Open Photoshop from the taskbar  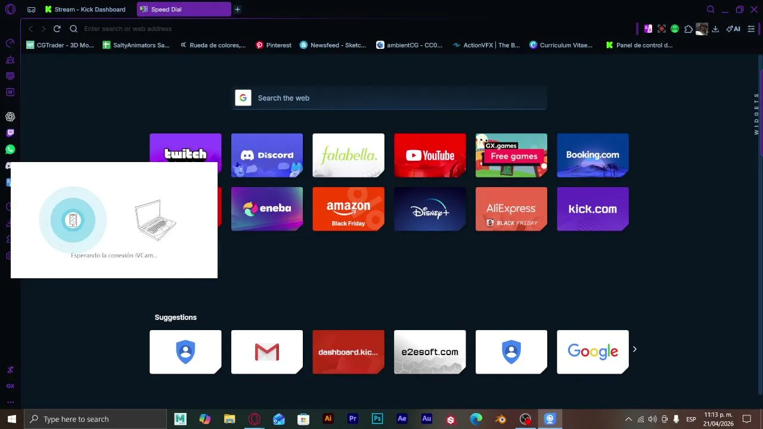tap(377, 419)
